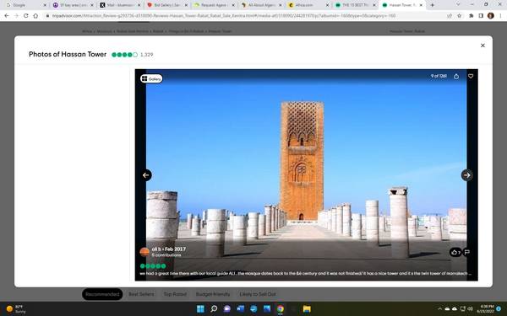
Task: Click the address bar URL
Action: [x=223, y=16]
